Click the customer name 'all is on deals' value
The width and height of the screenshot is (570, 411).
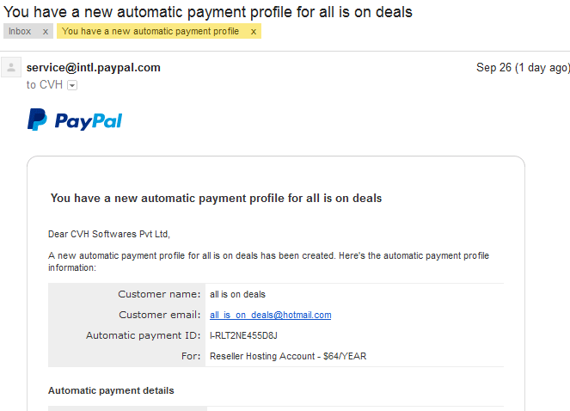[x=238, y=294]
